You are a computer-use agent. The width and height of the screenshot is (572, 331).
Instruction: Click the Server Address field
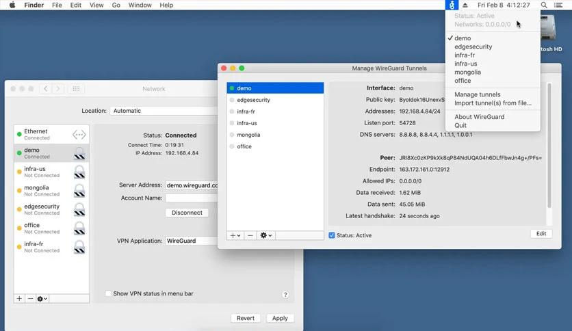192,185
